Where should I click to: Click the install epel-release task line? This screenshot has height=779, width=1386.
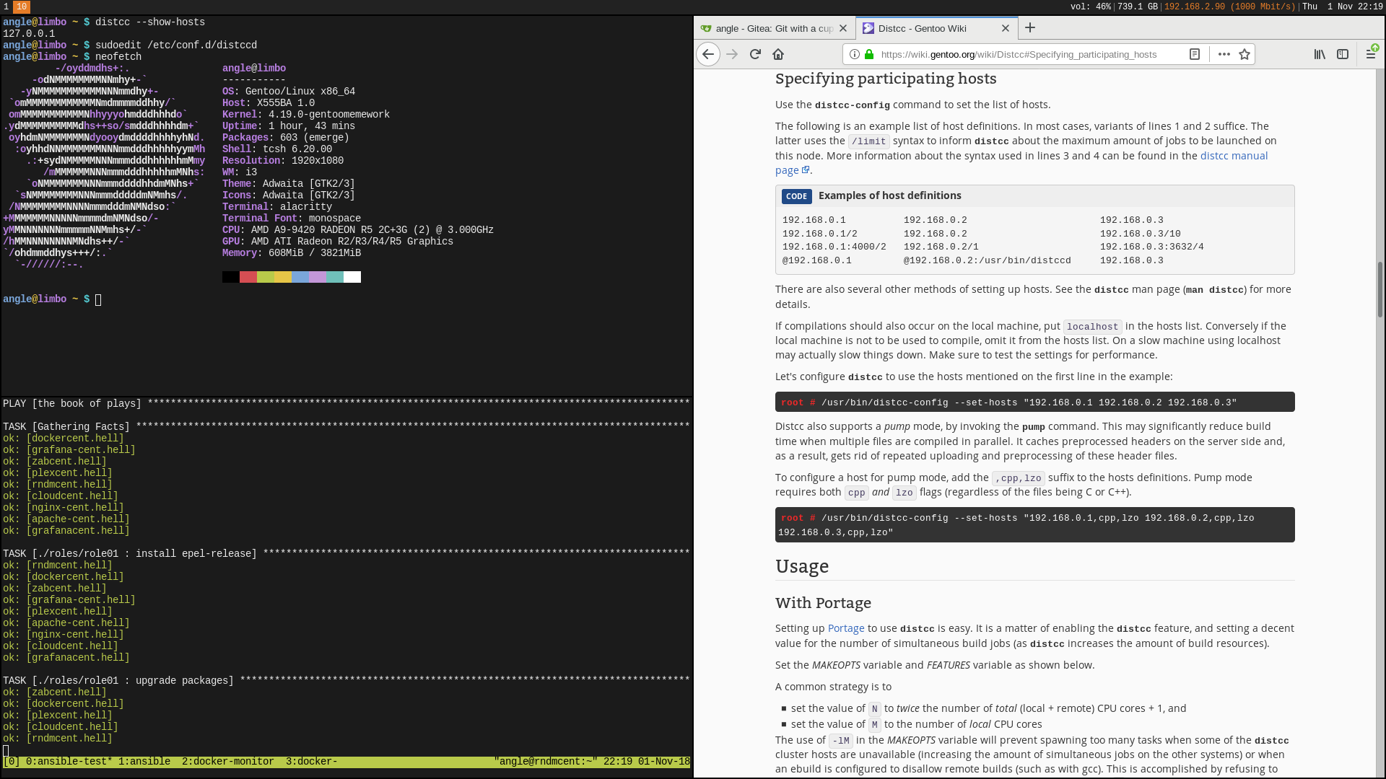(346, 554)
